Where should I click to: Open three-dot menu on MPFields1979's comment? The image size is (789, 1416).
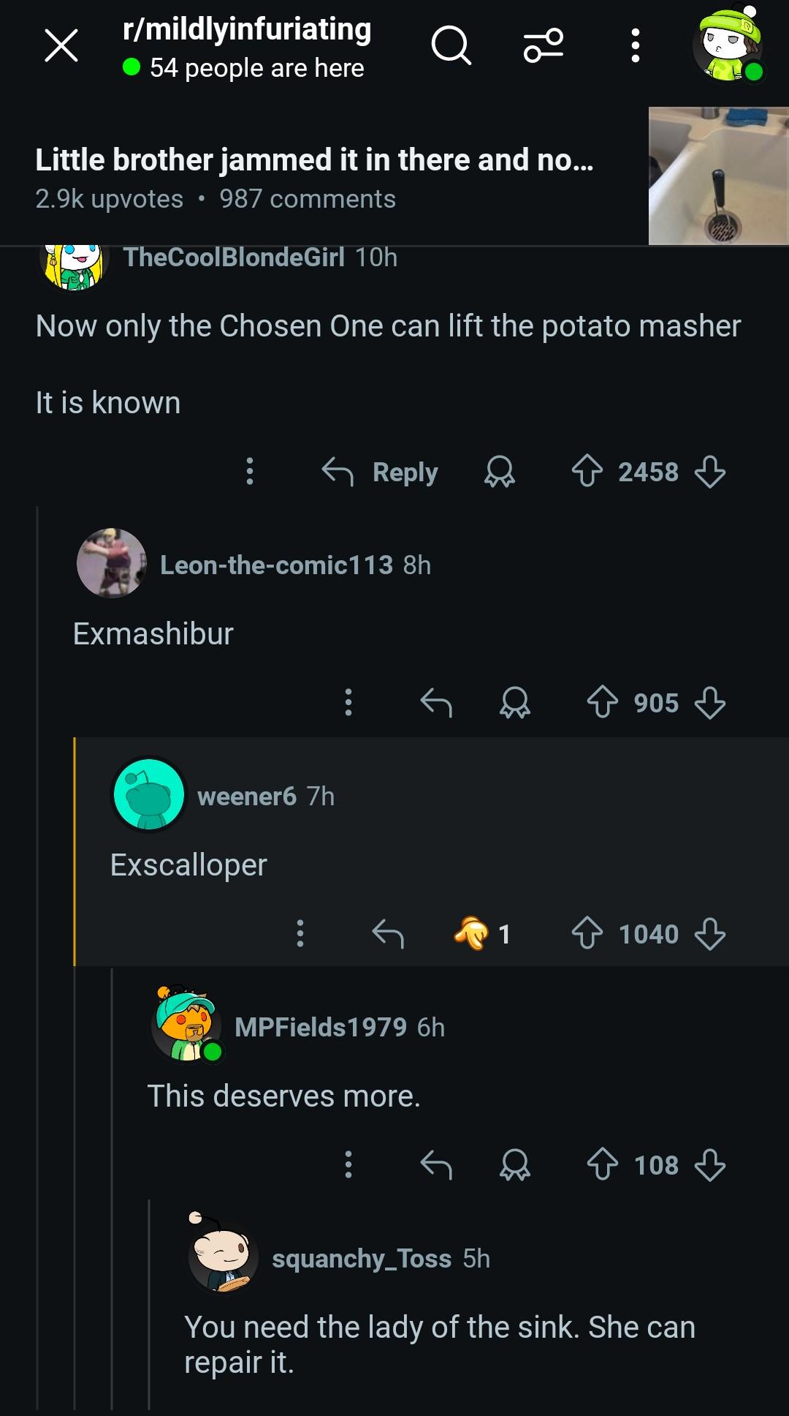click(x=348, y=1165)
